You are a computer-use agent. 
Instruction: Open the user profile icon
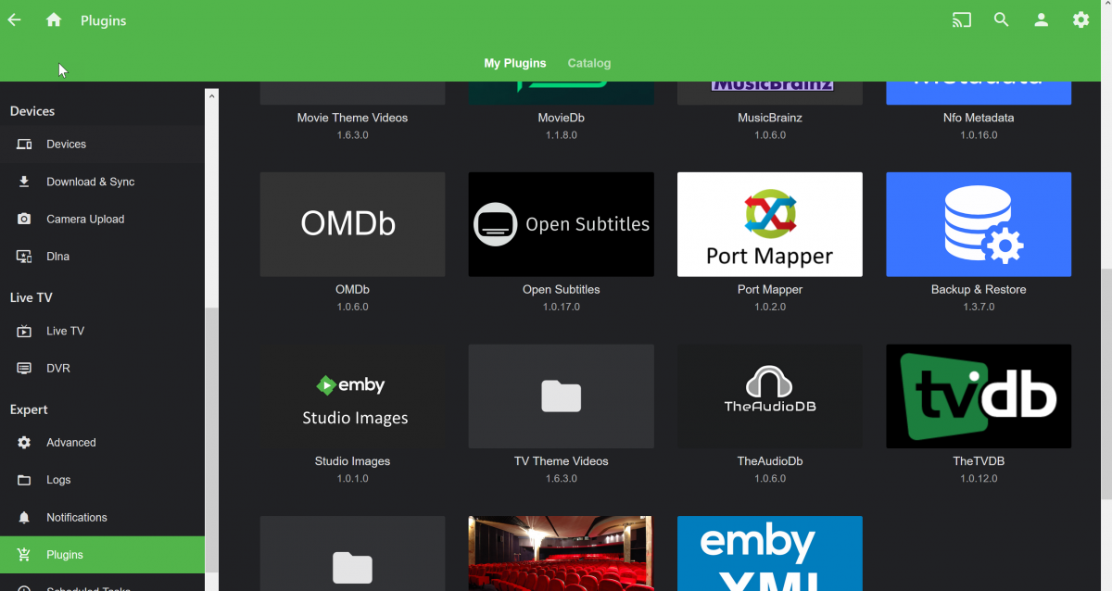click(1042, 19)
